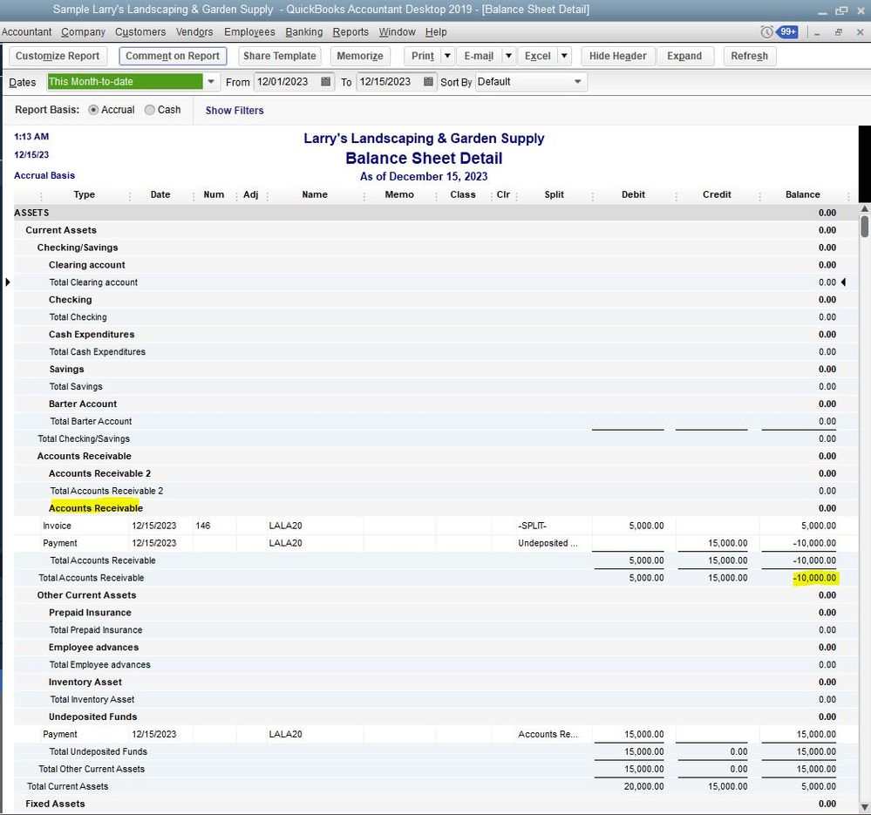Click the From date input field
The height and width of the screenshot is (815, 871).
pyautogui.click(x=284, y=82)
